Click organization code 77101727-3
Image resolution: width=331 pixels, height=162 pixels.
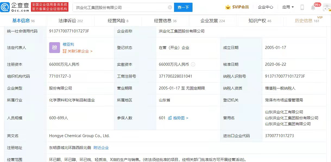click(60, 76)
